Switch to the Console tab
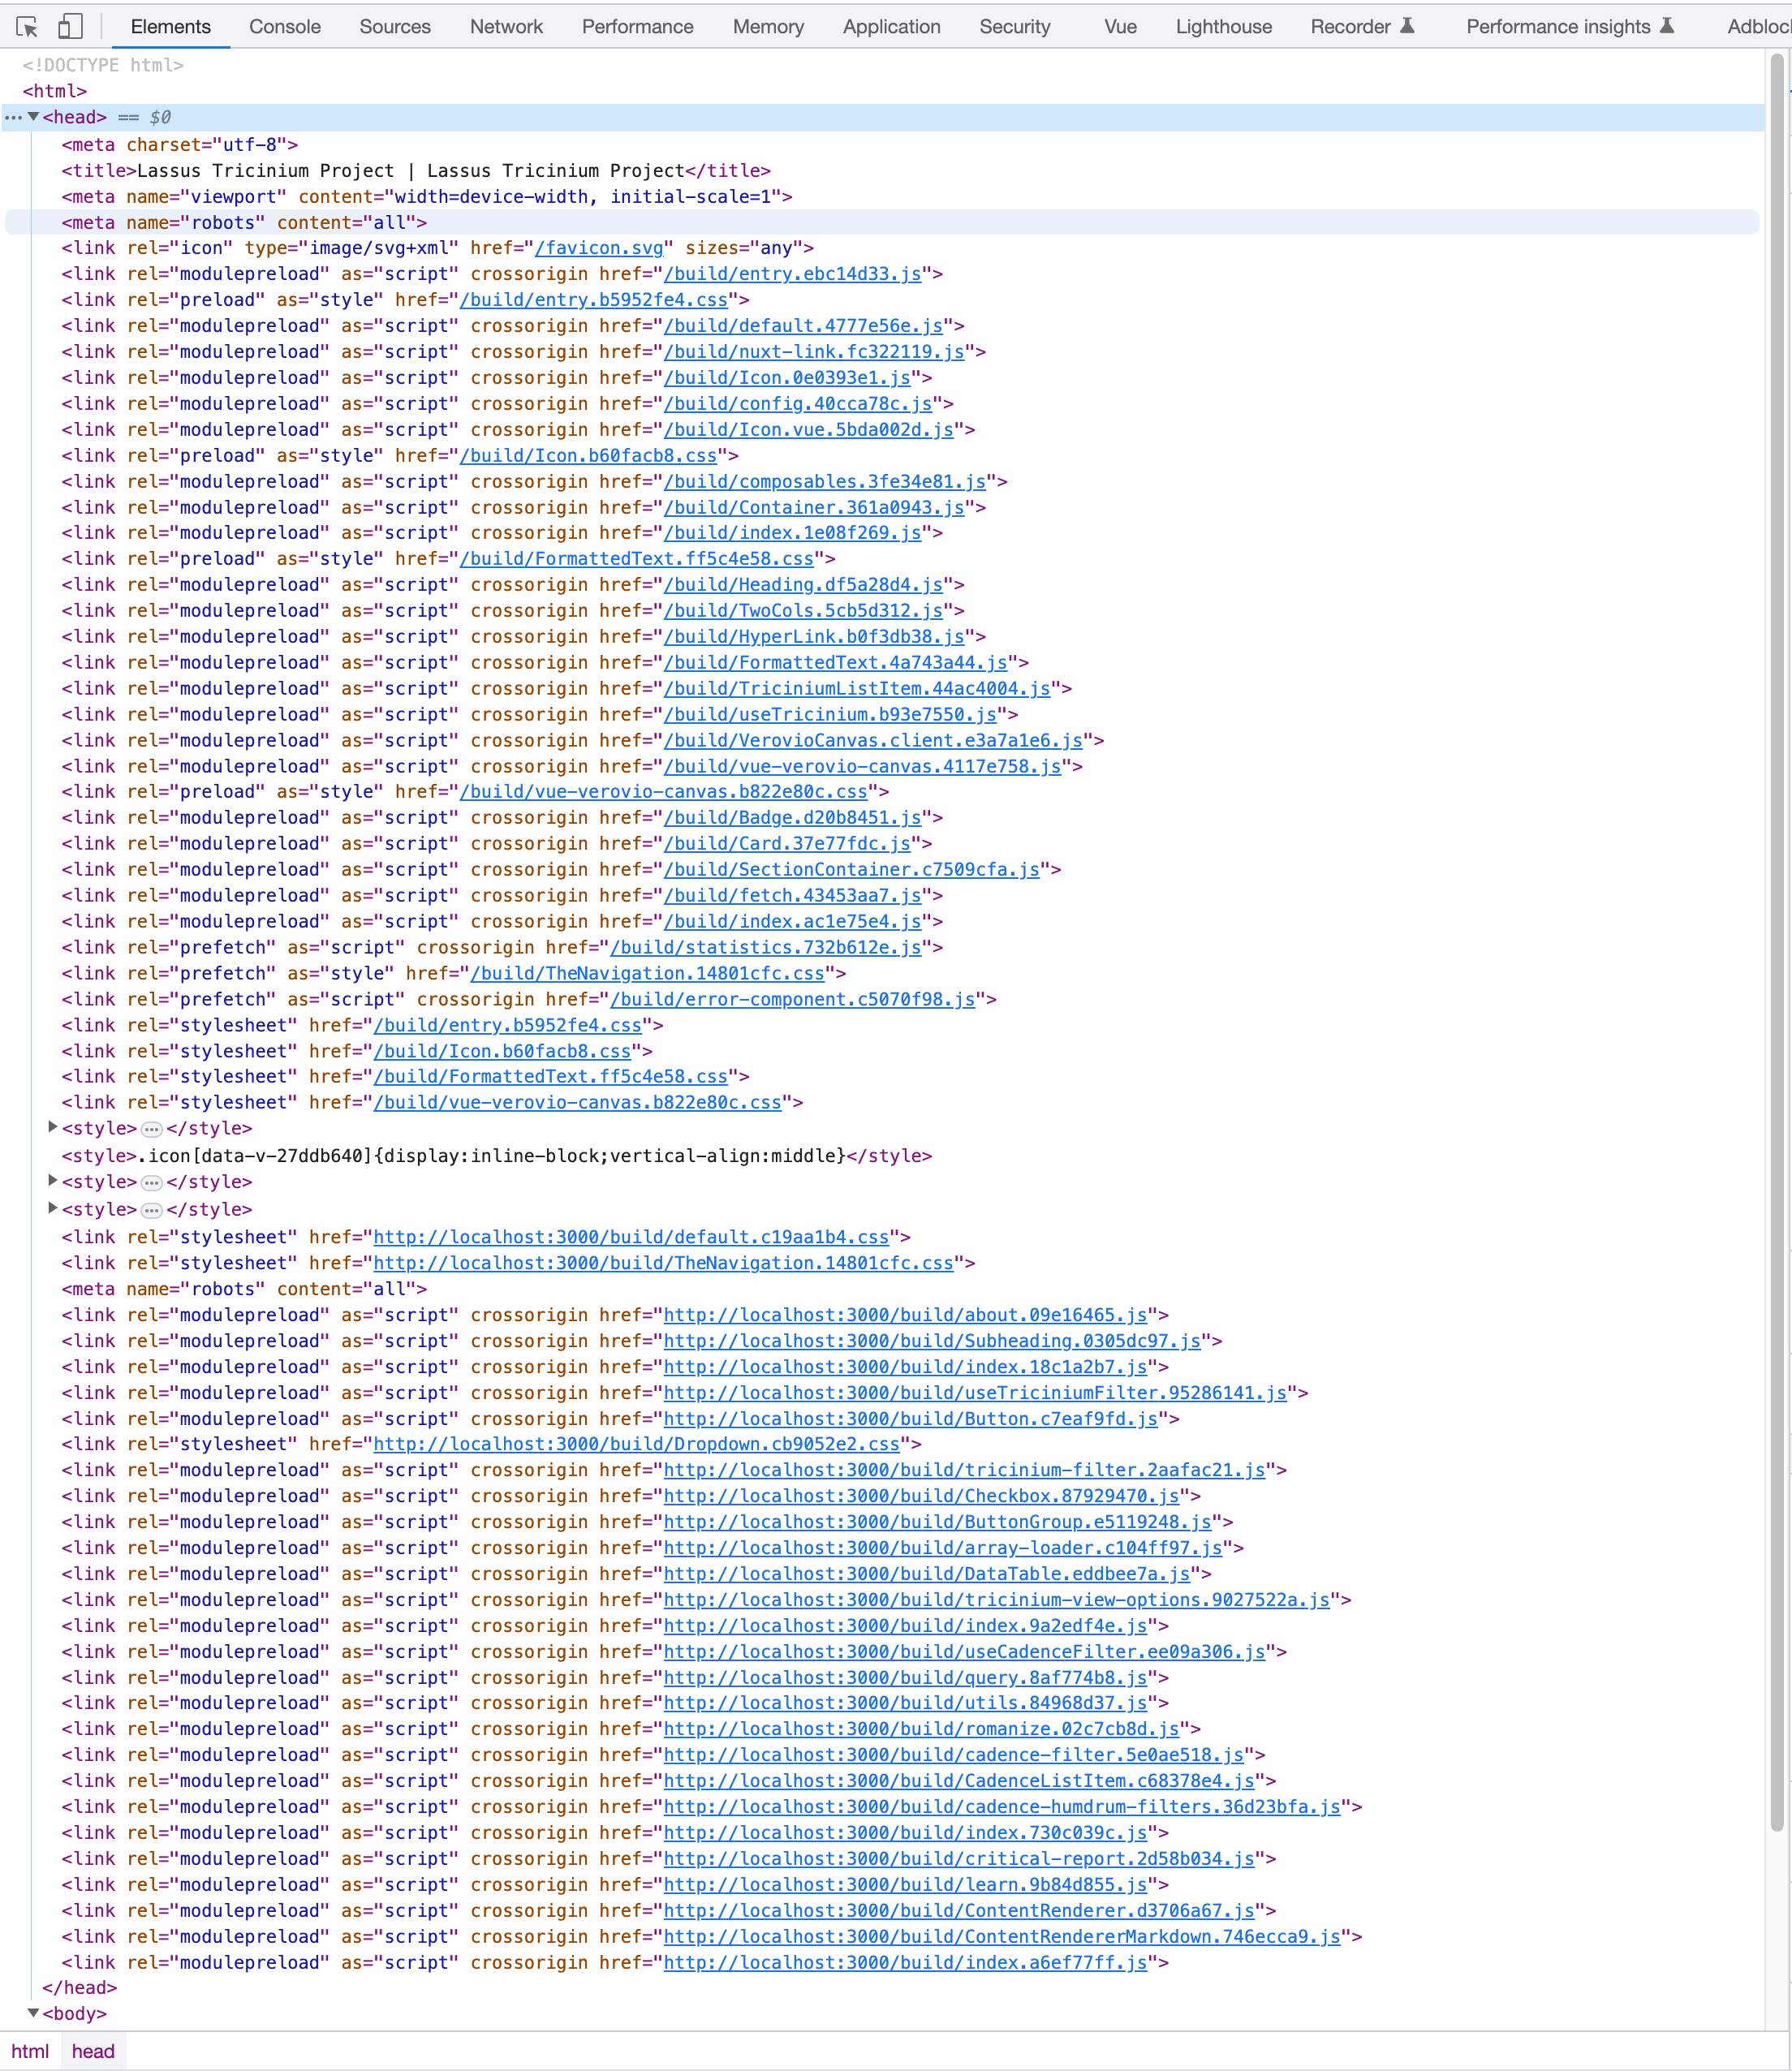Image resolution: width=1792 pixels, height=2071 pixels. coord(285,27)
